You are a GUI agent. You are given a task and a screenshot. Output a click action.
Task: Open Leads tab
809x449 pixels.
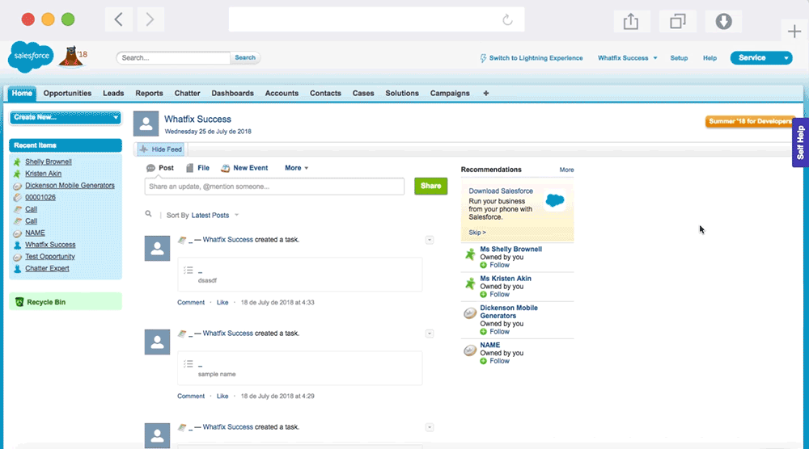click(x=113, y=93)
